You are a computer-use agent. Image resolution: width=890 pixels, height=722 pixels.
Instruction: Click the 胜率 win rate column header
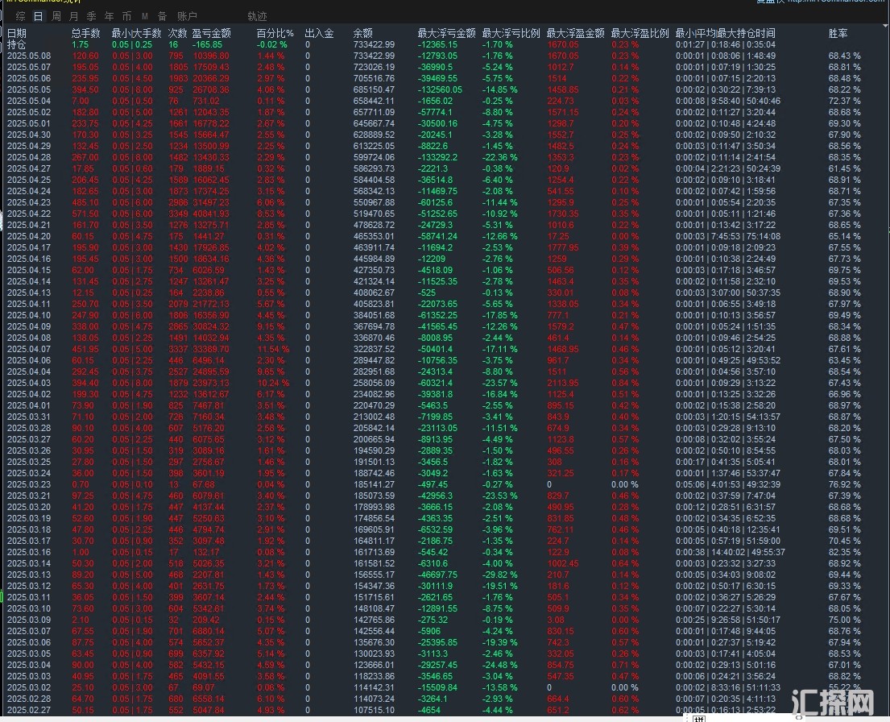pyautogui.click(x=838, y=33)
